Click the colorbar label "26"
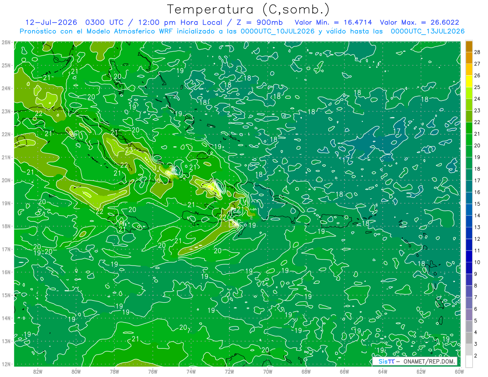488x377 pixels. point(477,76)
